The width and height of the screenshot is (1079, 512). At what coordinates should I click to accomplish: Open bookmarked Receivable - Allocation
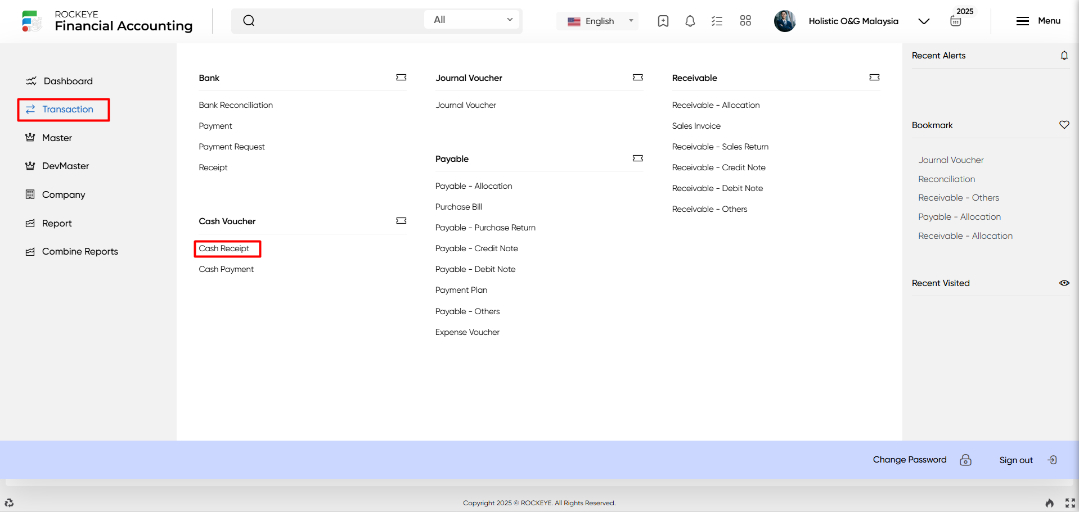[x=965, y=236]
